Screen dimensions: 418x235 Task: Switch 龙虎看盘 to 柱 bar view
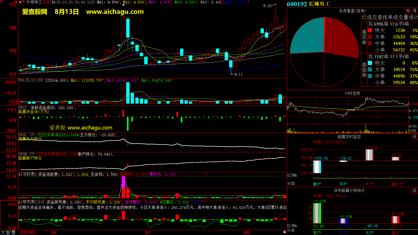408,11
